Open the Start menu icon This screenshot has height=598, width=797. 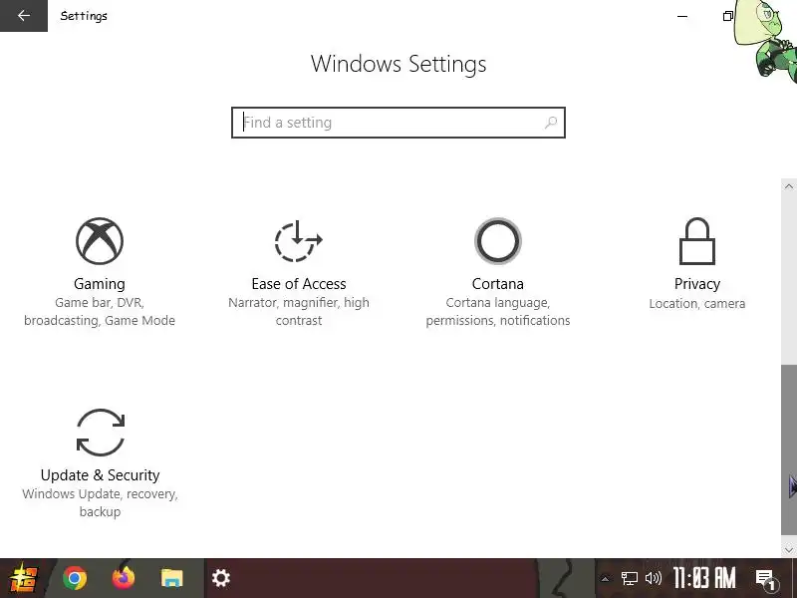point(23,578)
